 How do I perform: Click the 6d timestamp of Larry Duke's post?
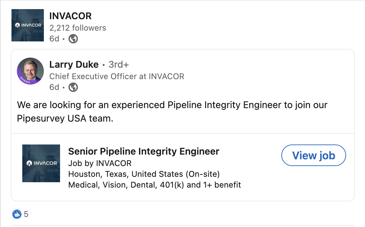click(54, 87)
